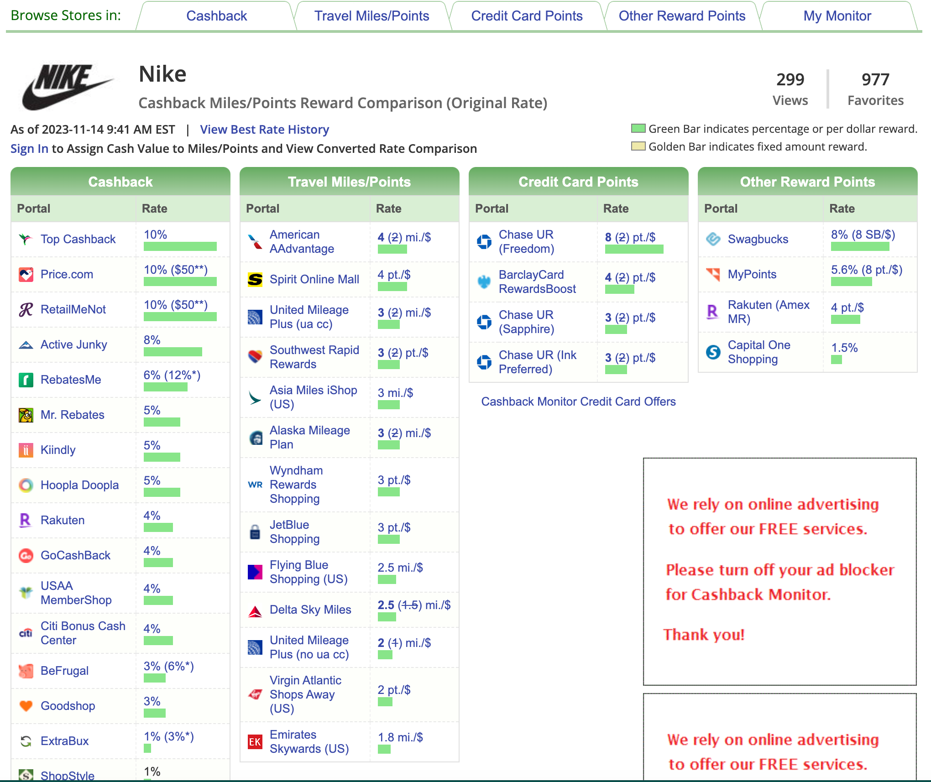The height and width of the screenshot is (782, 931).
Task: Open the Credit Card Points browse tab
Action: click(527, 16)
